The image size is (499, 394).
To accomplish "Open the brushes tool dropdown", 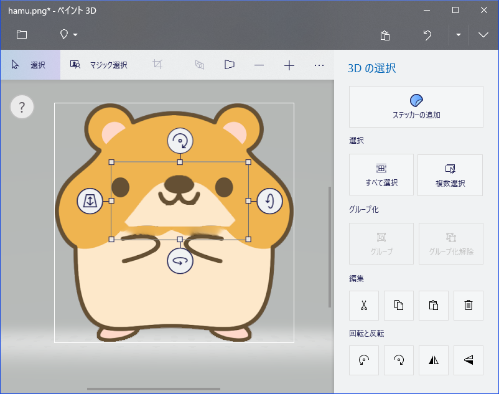I will pyautogui.click(x=68, y=34).
